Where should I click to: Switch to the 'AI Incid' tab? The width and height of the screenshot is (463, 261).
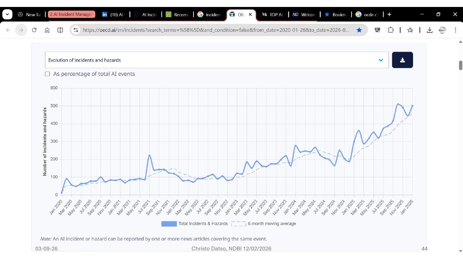[146, 15]
